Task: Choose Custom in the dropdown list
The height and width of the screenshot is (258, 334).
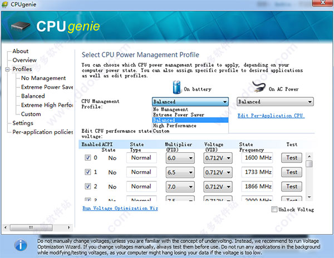Action: pos(190,131)
